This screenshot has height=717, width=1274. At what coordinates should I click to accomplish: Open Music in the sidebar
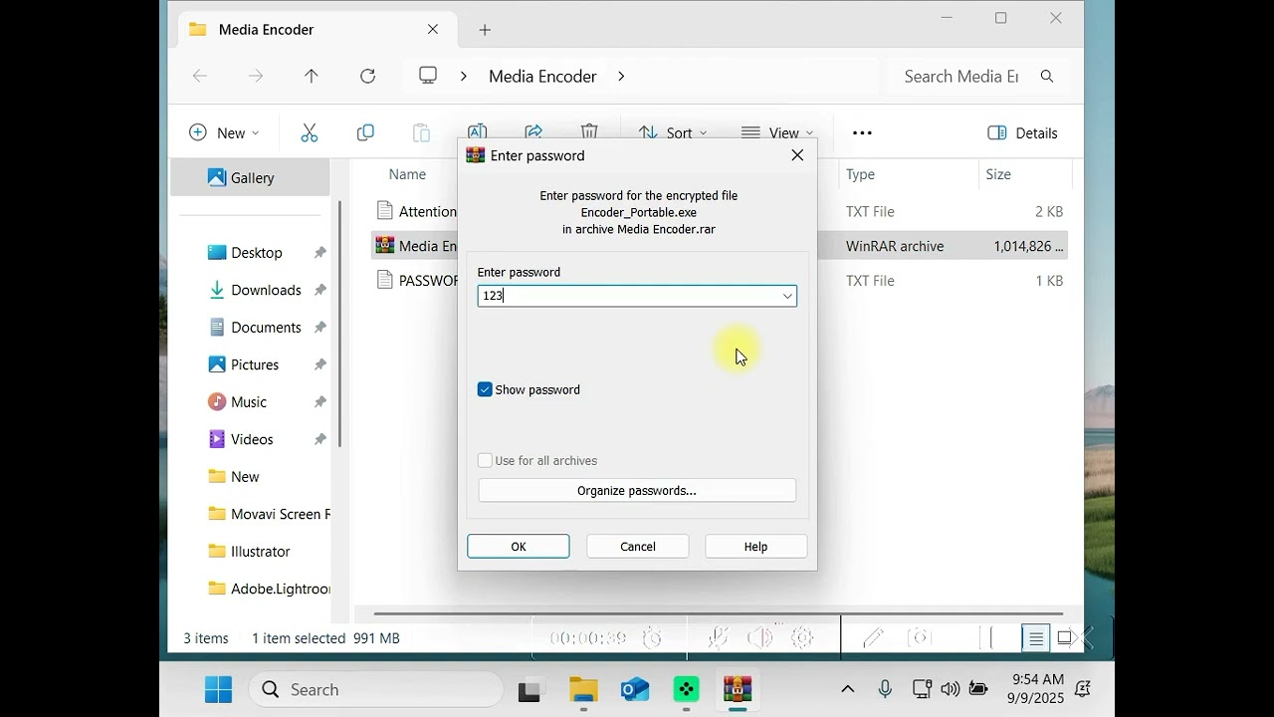(249, 402)
